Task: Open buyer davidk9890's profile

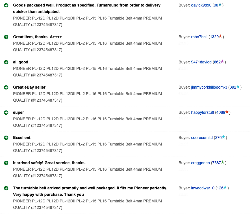Action: click(x=201, y=5)
